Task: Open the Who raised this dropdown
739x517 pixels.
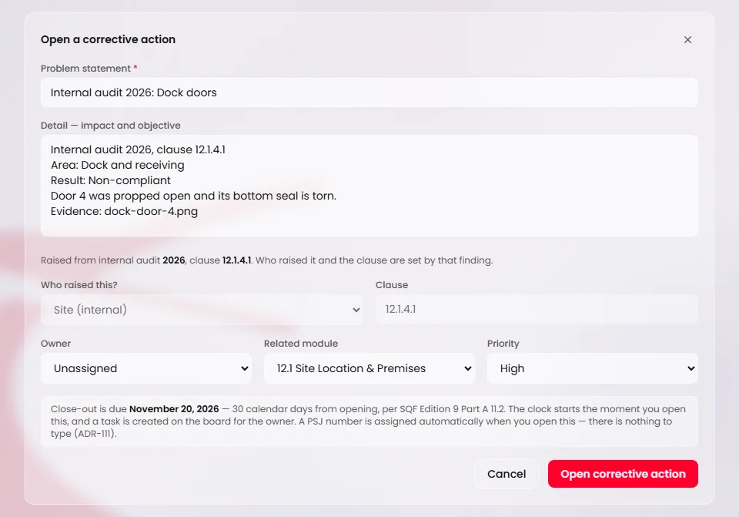Action: coord(202,310)
